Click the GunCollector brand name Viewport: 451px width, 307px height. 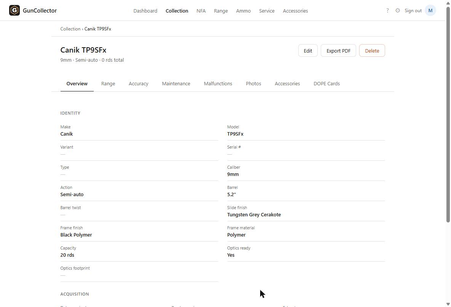click(40, 10)
